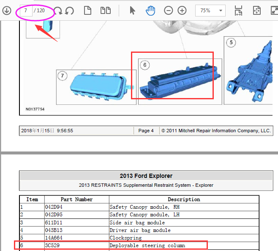Click the RESTRAINTS Supplemental Restraint System subtitle
This screenshot has height=251, width=278.
(146, 185)
